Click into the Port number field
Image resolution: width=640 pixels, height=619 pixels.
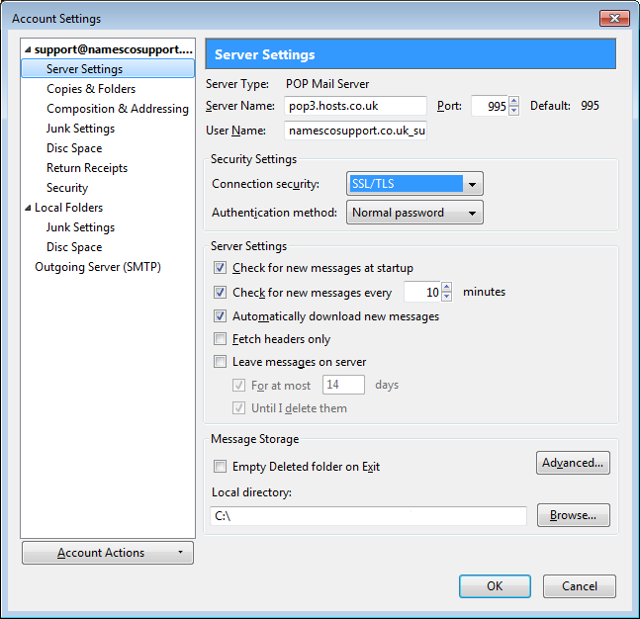491,106
